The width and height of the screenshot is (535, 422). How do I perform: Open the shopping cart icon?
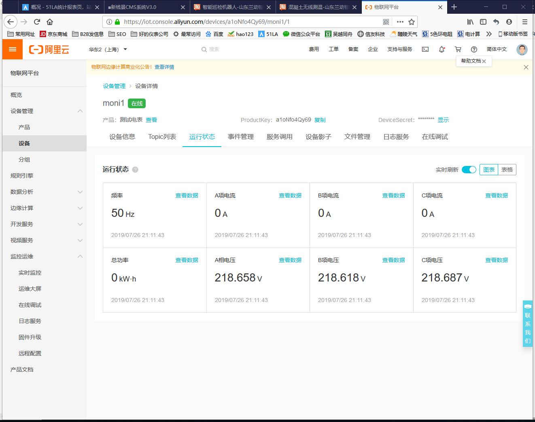(x=458, y=49)
